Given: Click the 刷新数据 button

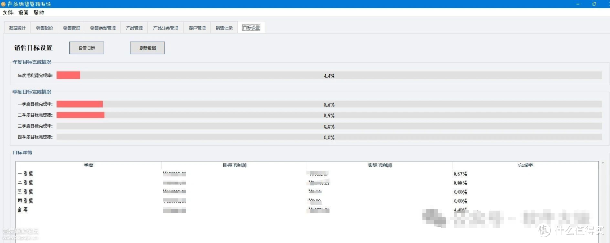Looking at the screenshot, I should tap(147, 48).
